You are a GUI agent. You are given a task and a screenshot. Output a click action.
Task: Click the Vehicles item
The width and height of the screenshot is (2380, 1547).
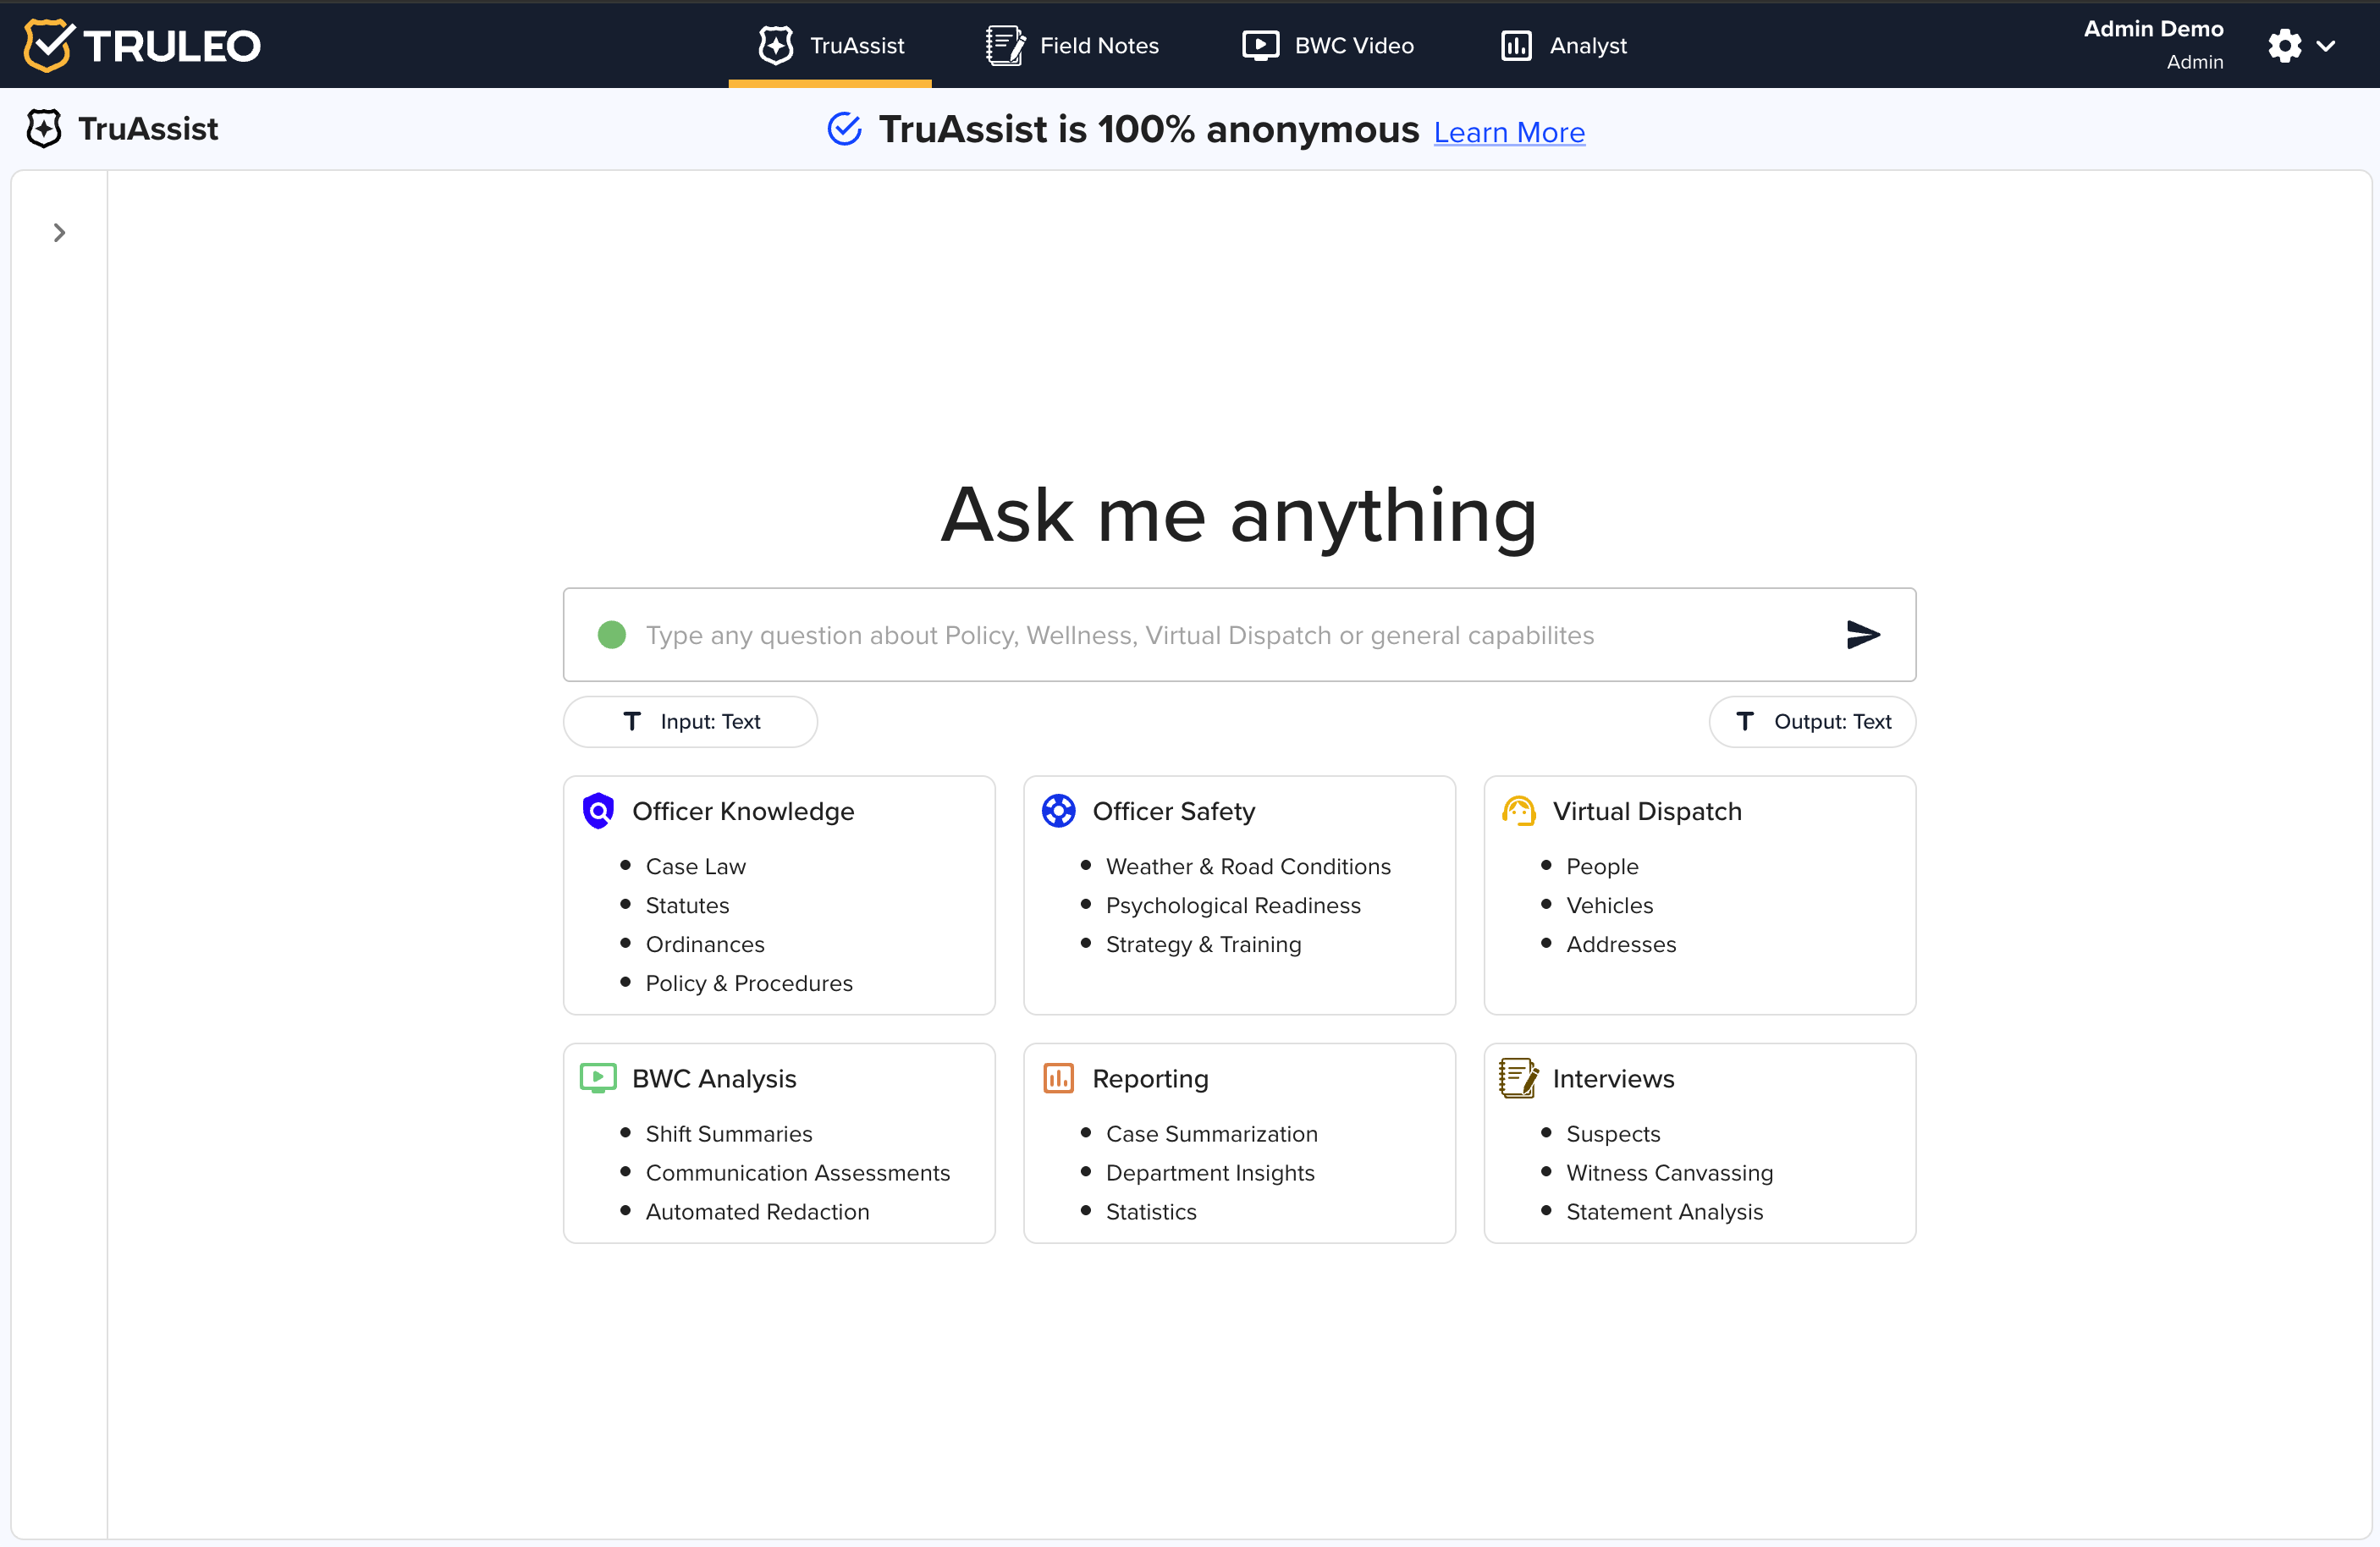[x=1609, y=905]
